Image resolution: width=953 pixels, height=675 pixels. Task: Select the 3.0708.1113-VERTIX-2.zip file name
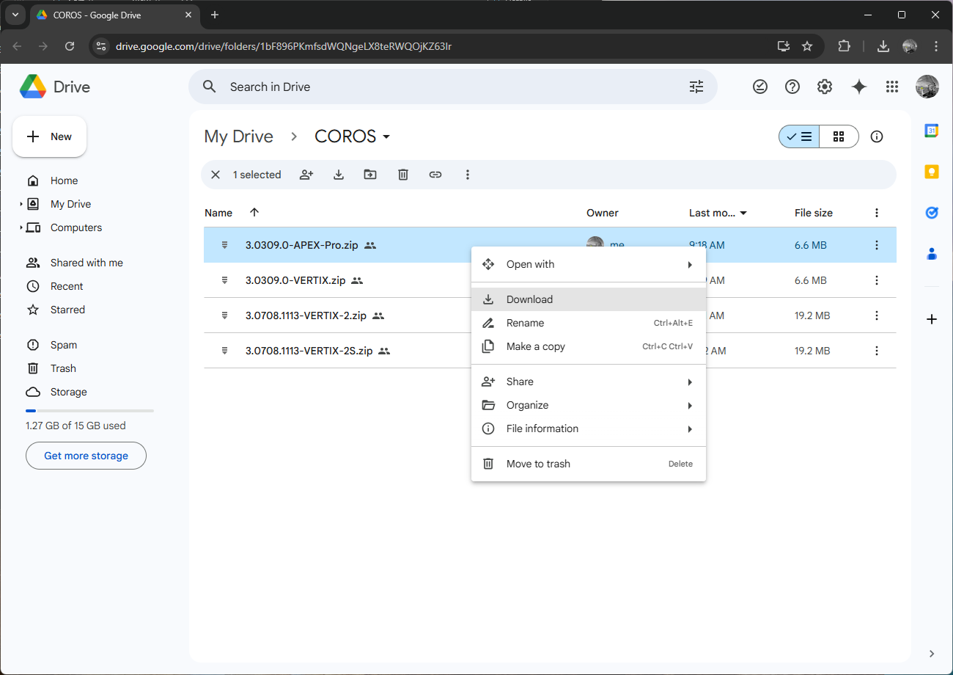tap(306, 315)
